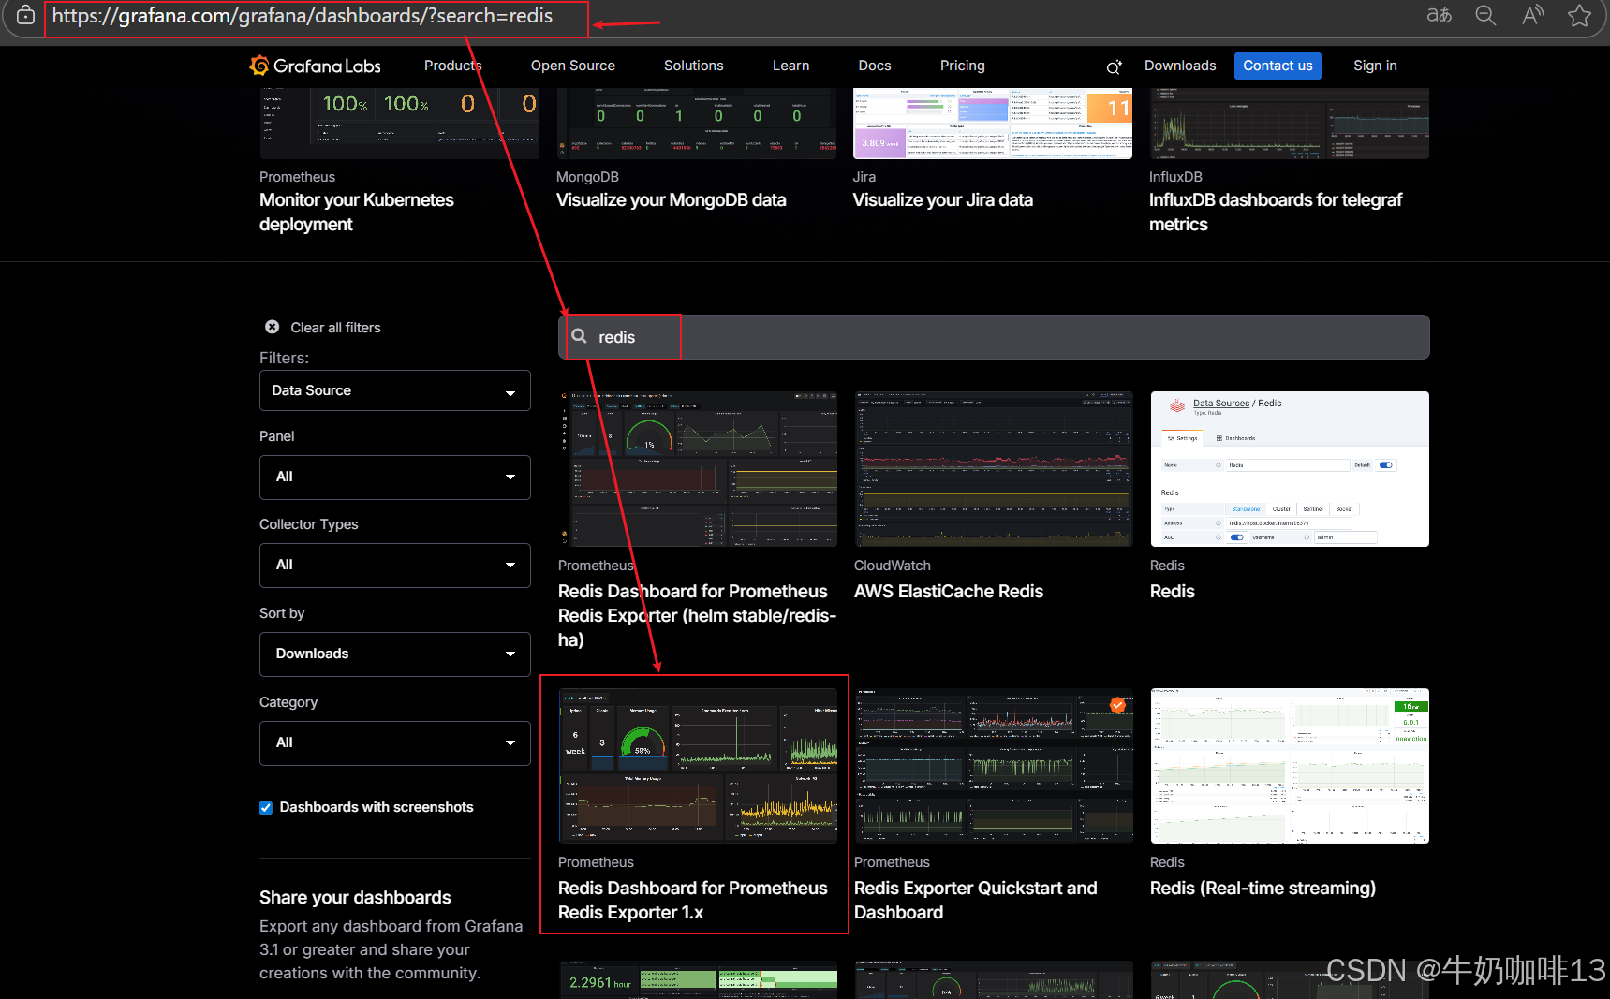Viewport: 1610px width, 999px height.
Task: Go to the Pricing page
Action: 962,66
